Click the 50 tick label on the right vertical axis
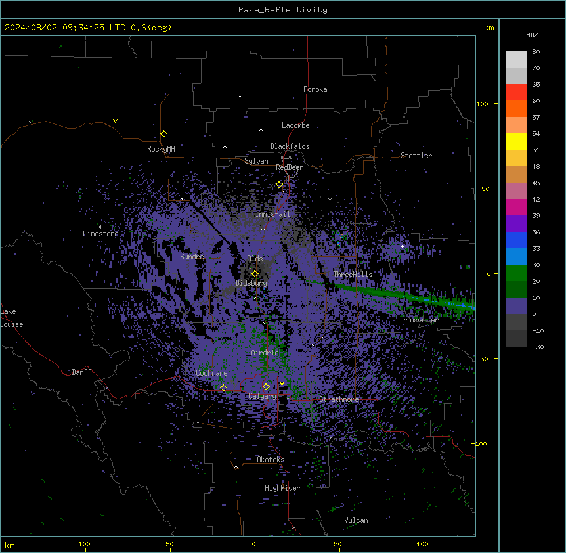The height and width of the screenshot is (553, 566). [485, 188]
